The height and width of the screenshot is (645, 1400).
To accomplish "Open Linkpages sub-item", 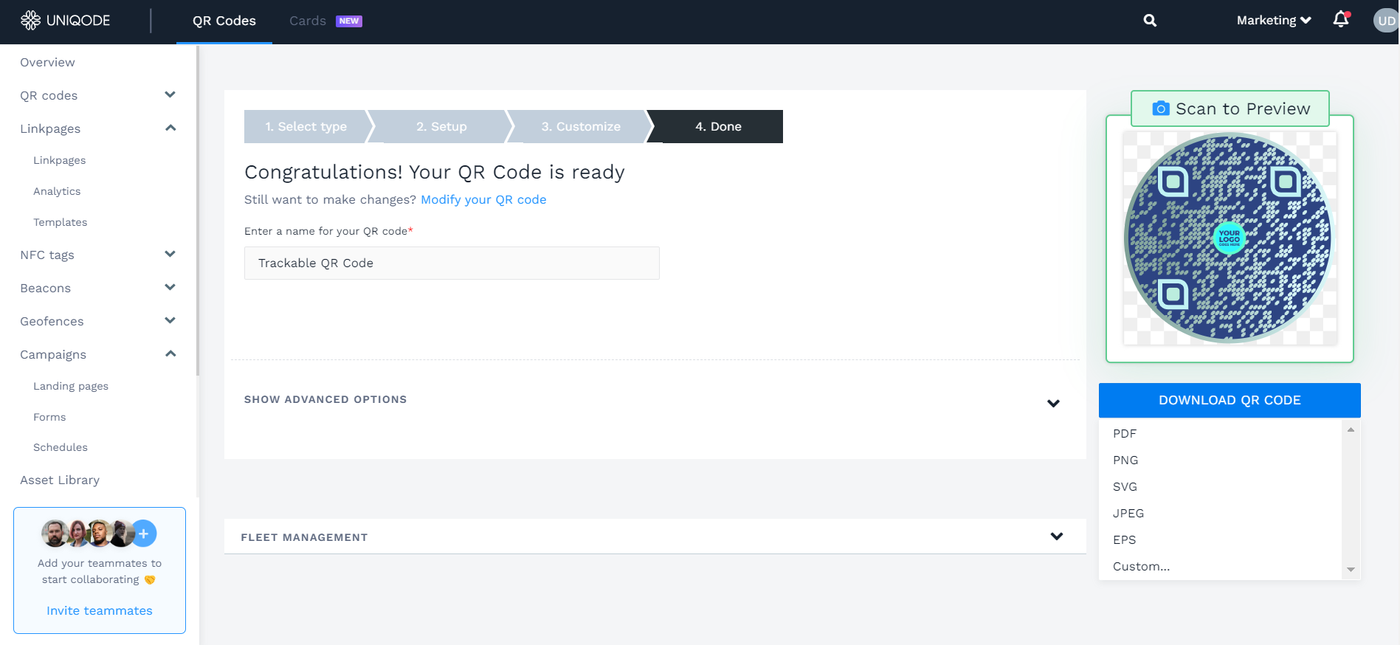I will (59, 160).
